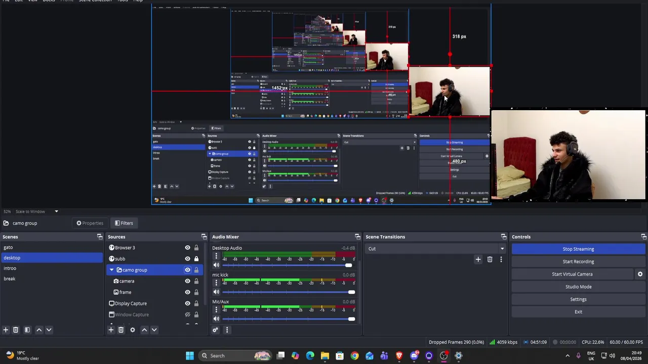Remove selected scene with the trash icon

16,330
